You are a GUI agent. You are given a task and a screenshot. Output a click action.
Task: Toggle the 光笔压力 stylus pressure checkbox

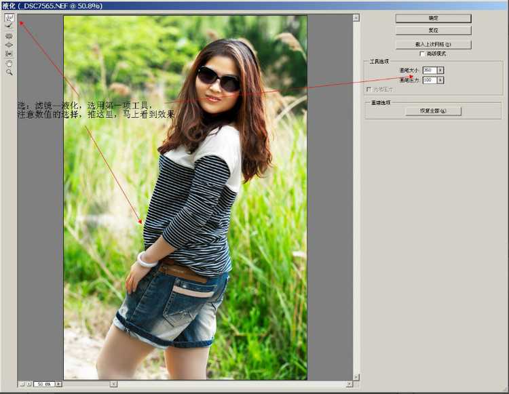coord(369,90)
